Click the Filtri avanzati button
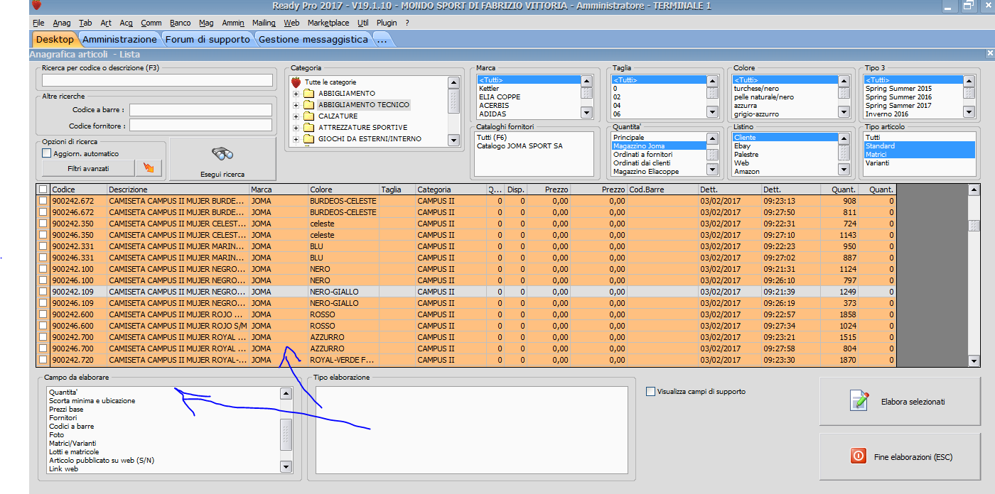The width and height of the screenshot is (995, 494). 88,168
